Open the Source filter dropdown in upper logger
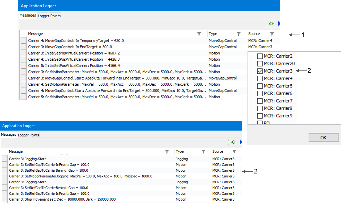Image resolution: width=341 pixels, height=203 pixels. pyautogui.click(x=272, y=34)
